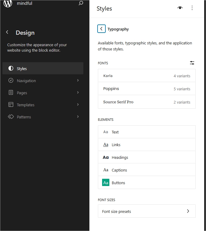The height and width of the screenshot is (231, 206).
Task: Select the Karla font
Action: [146, 76]
